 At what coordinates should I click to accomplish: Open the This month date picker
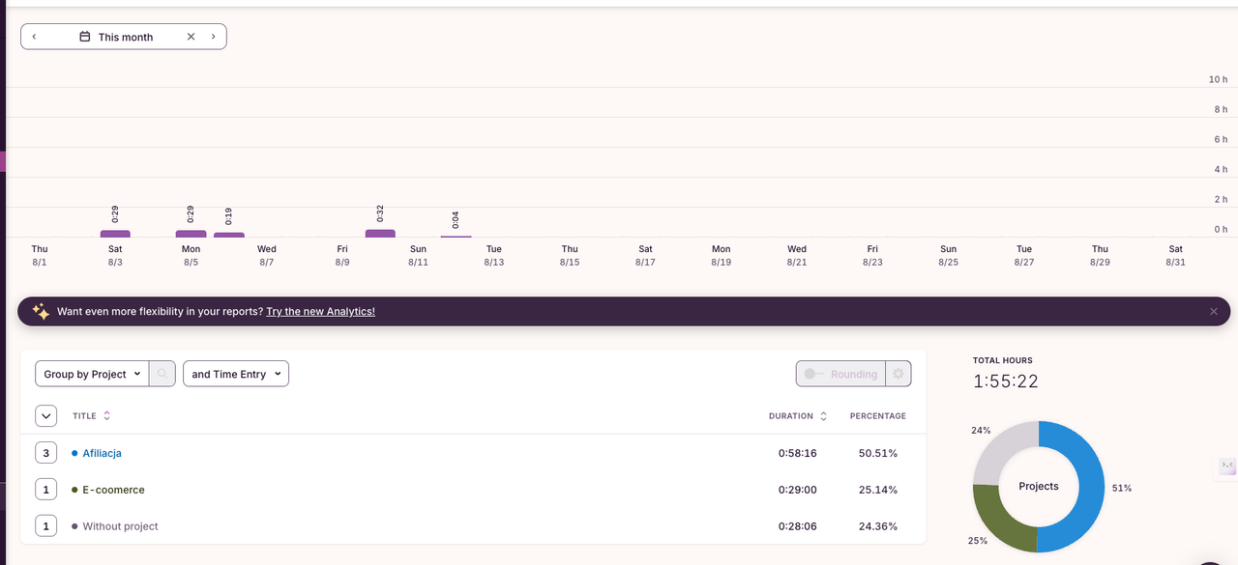coord(125,37)
